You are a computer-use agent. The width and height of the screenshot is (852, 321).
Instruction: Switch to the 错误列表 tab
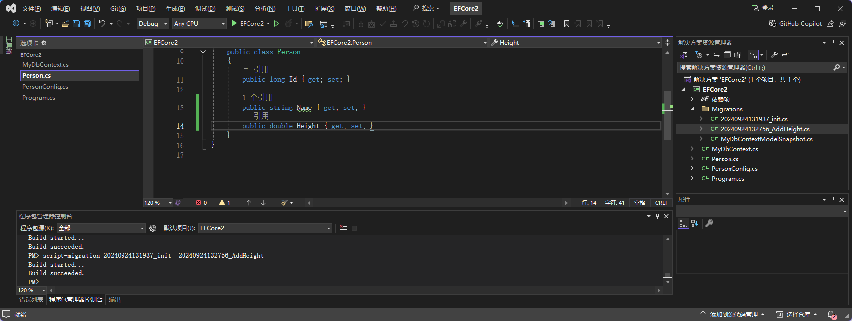[31, 300]
